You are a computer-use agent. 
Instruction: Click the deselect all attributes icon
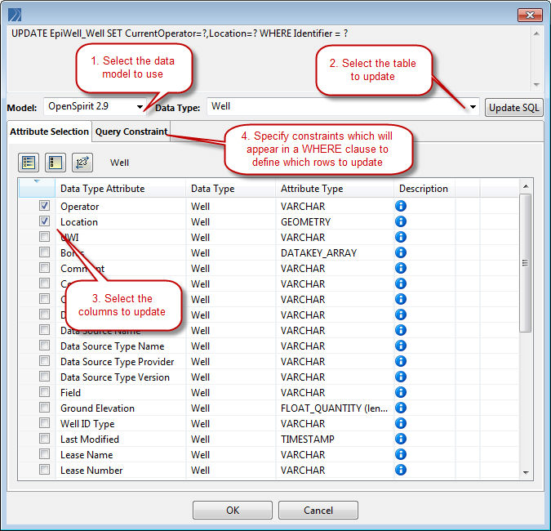tap(55, 163)
